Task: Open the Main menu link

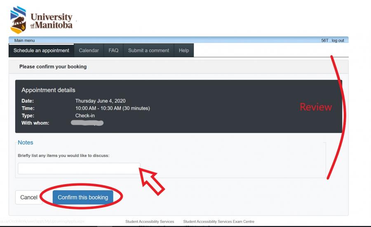Action: click(x=24, y=40)
